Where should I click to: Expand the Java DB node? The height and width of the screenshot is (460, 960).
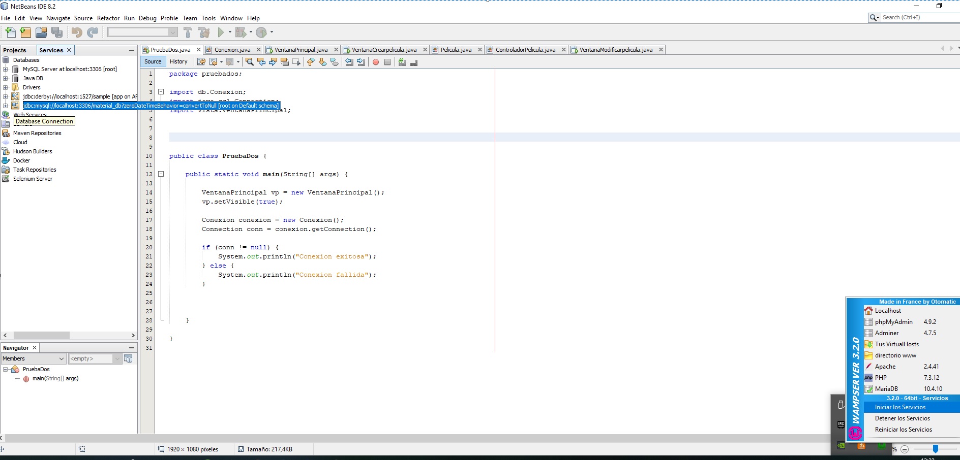tap(6, 78)
